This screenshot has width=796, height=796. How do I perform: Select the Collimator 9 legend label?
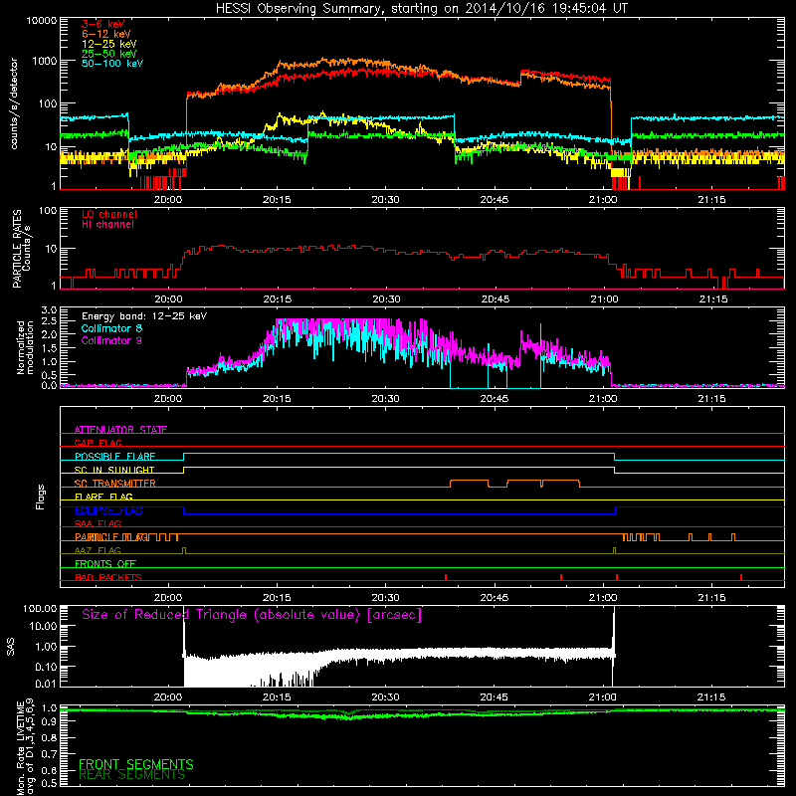pos(111,340)
